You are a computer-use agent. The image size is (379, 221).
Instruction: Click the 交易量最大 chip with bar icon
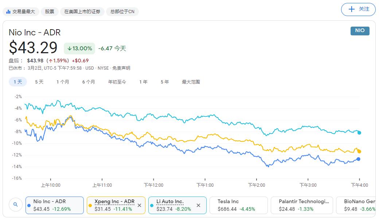tap(20, 12)
